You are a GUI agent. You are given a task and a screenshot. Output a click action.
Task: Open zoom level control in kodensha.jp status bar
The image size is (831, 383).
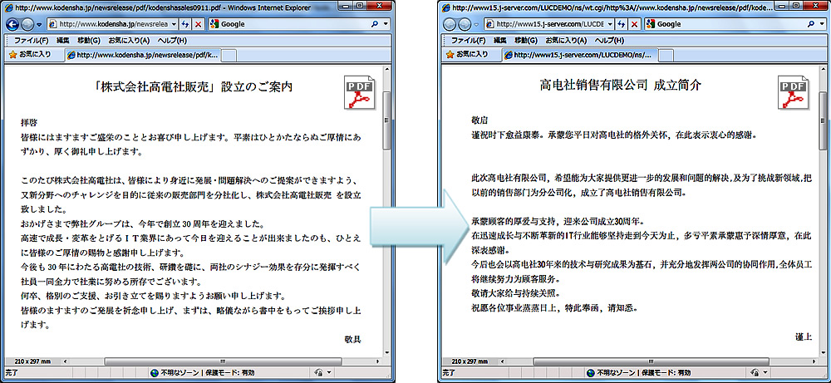pos(322,372)
